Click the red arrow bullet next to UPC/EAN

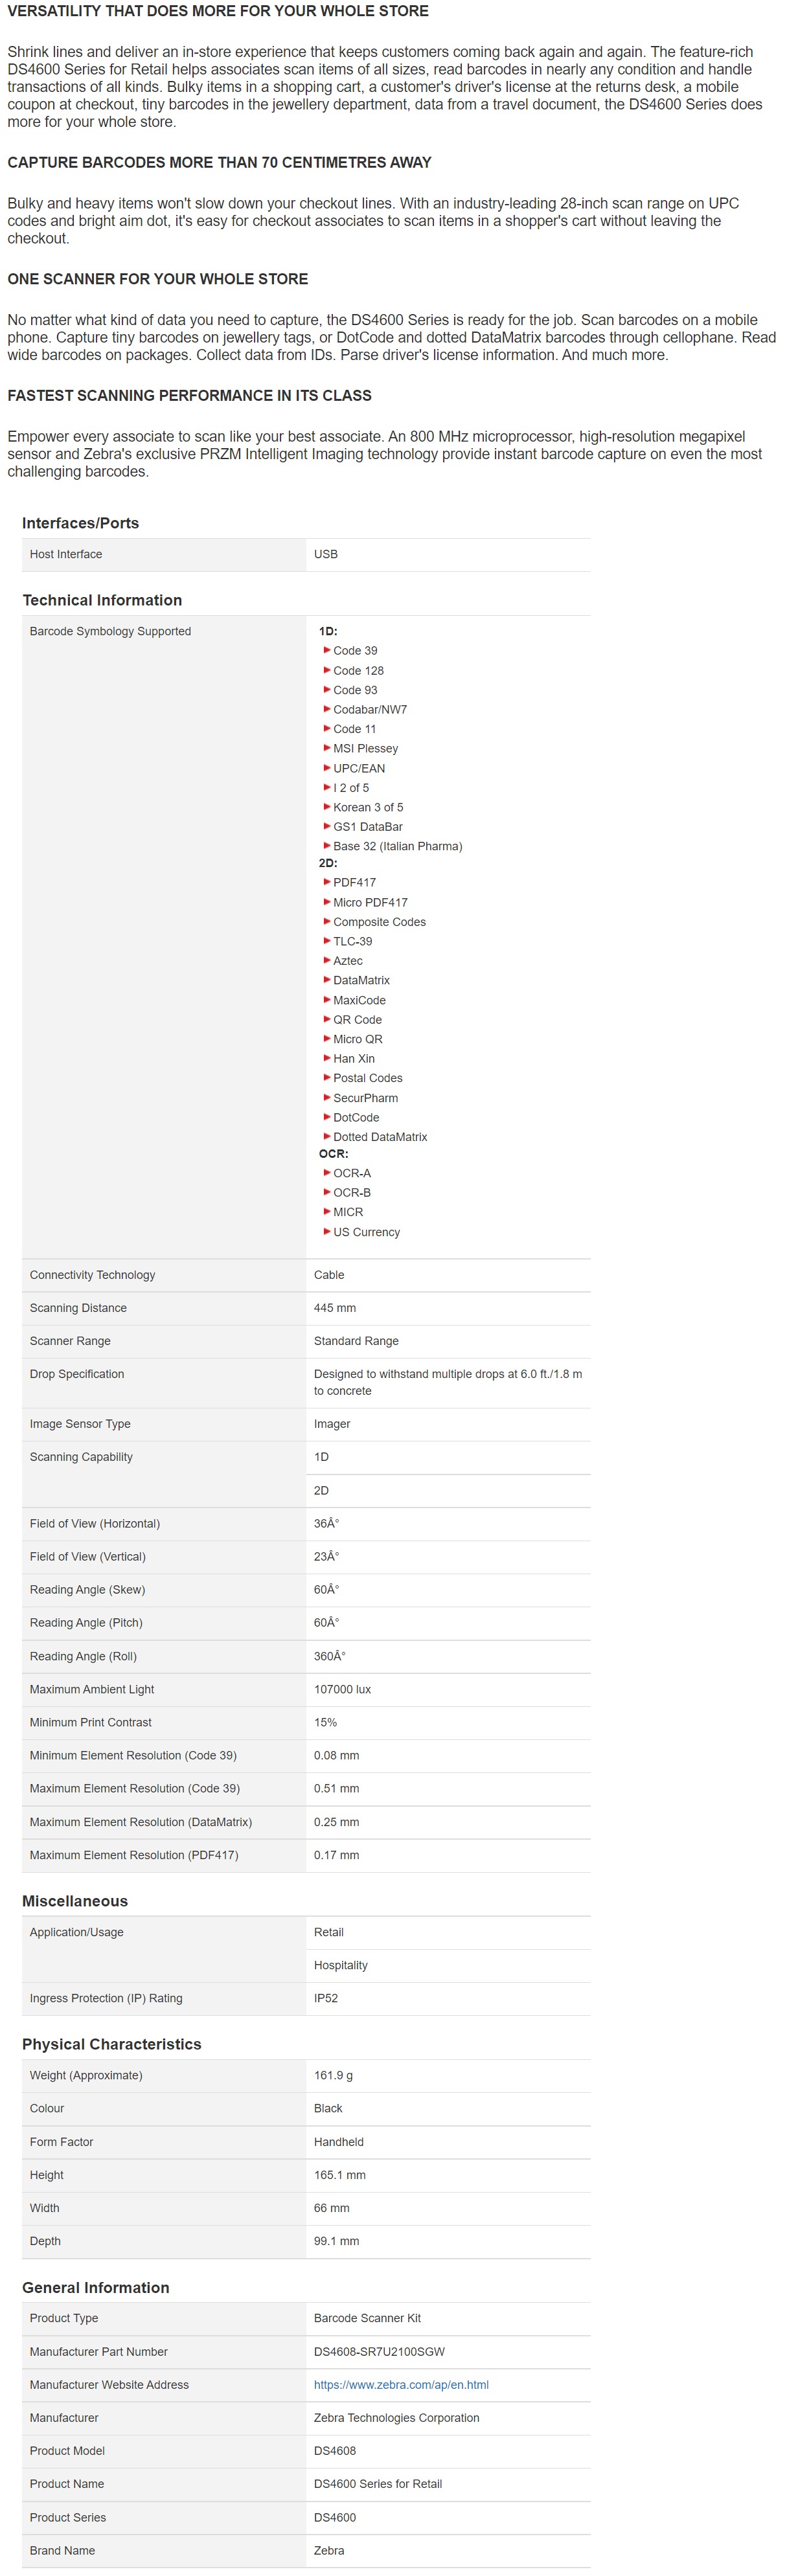326,768
